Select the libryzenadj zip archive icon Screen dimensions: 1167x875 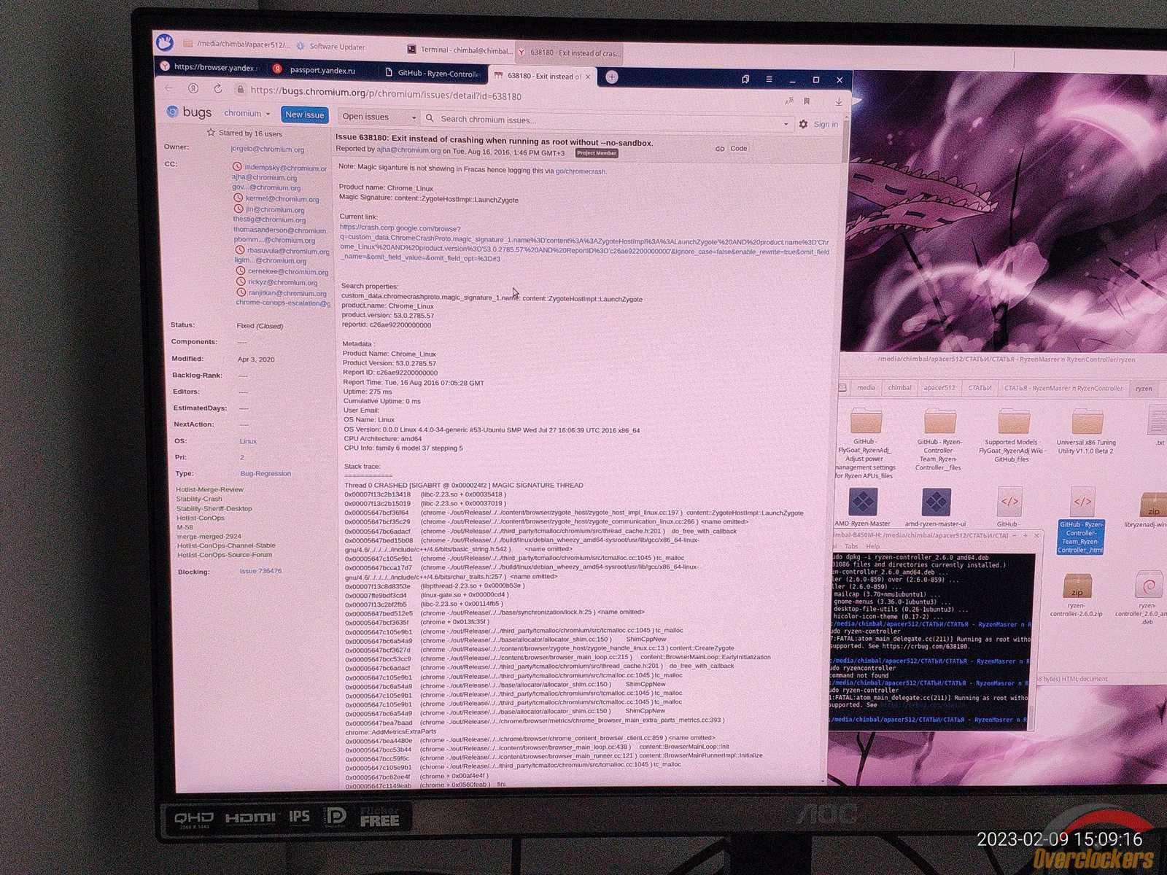point(1152,505)
